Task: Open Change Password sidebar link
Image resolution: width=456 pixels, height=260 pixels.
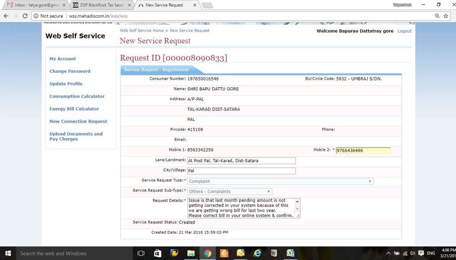Action: coord(70,71)
